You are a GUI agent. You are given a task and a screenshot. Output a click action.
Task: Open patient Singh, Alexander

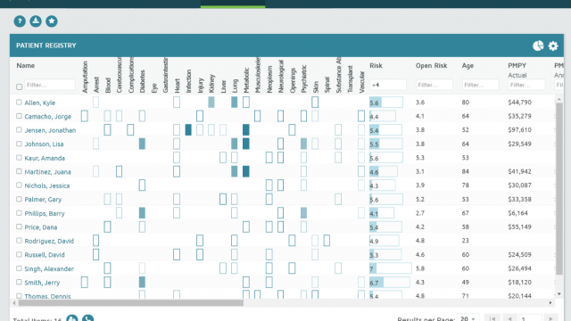click(x=49, y=268)
